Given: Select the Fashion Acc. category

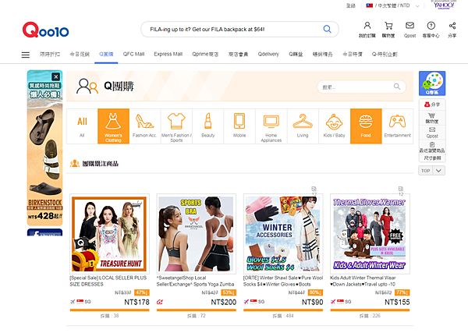Looking at the screenshot, I should (145, 126).
